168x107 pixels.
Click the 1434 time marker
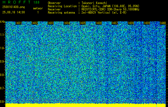coord(67,23)
